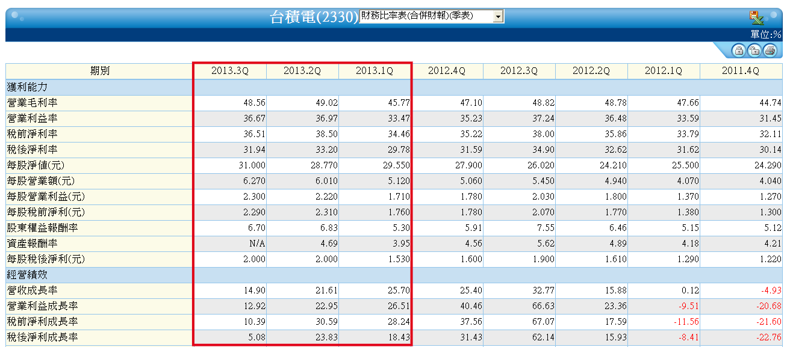The image size is (790, 347).
Task: Click the 股東權益報酬率 row label
Action: click(42, 228)
